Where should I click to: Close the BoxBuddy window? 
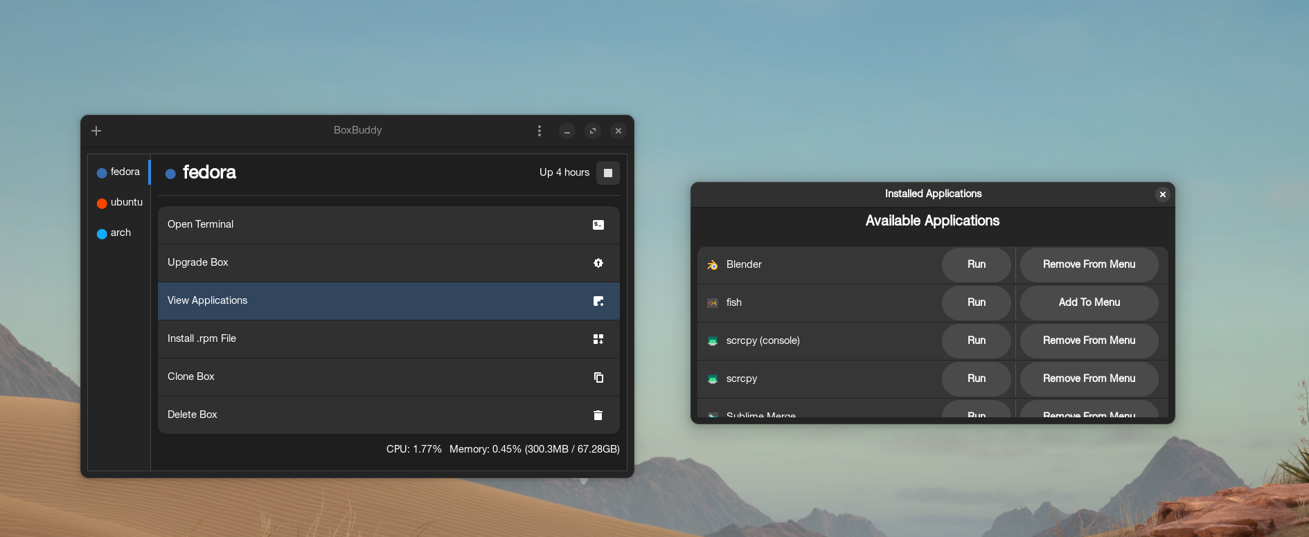618,131
